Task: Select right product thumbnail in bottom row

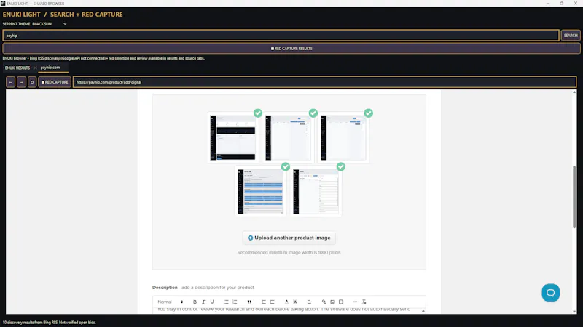Action: 316,191
